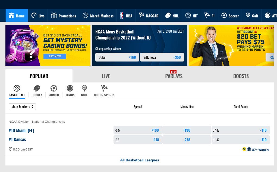Open the $20 bet pays $75 boost banner
This screenshot has width=277, height=172.
231,45
